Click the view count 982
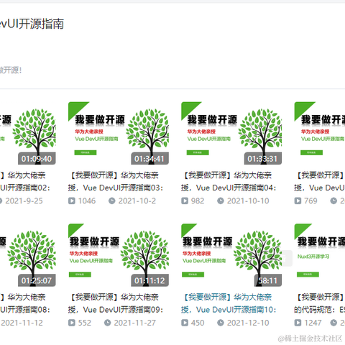Screen dimensions: 345x345 pos(198,201)
